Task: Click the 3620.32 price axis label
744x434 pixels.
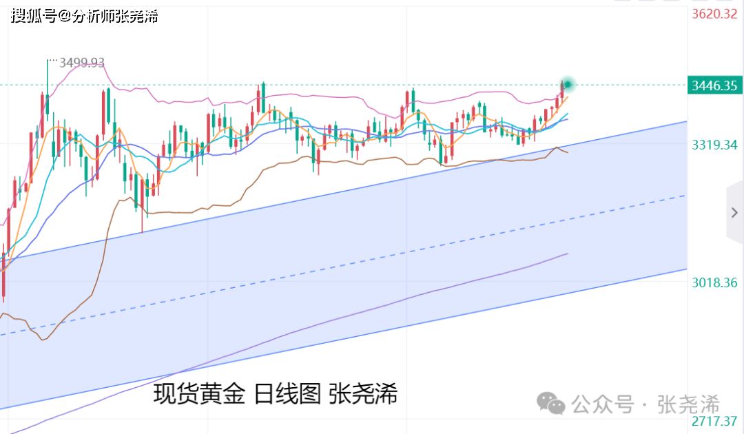Action: (x=714, y=14)
